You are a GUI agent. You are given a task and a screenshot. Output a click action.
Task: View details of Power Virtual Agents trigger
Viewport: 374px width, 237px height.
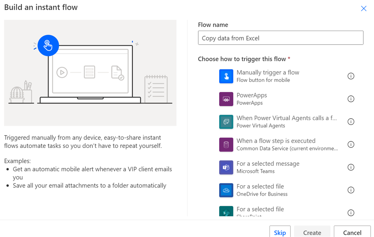click(351, 122)
